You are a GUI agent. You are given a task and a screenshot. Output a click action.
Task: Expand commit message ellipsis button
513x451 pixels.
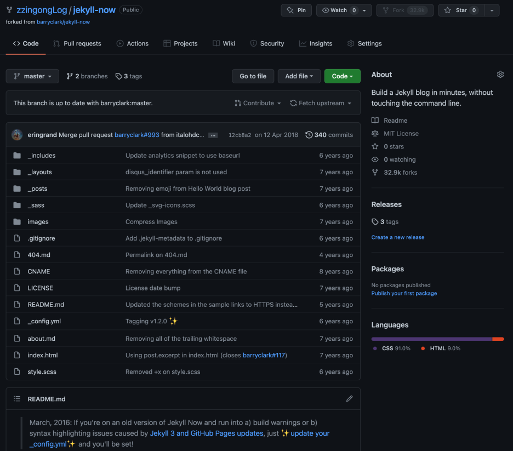click(x=213, y=135)
